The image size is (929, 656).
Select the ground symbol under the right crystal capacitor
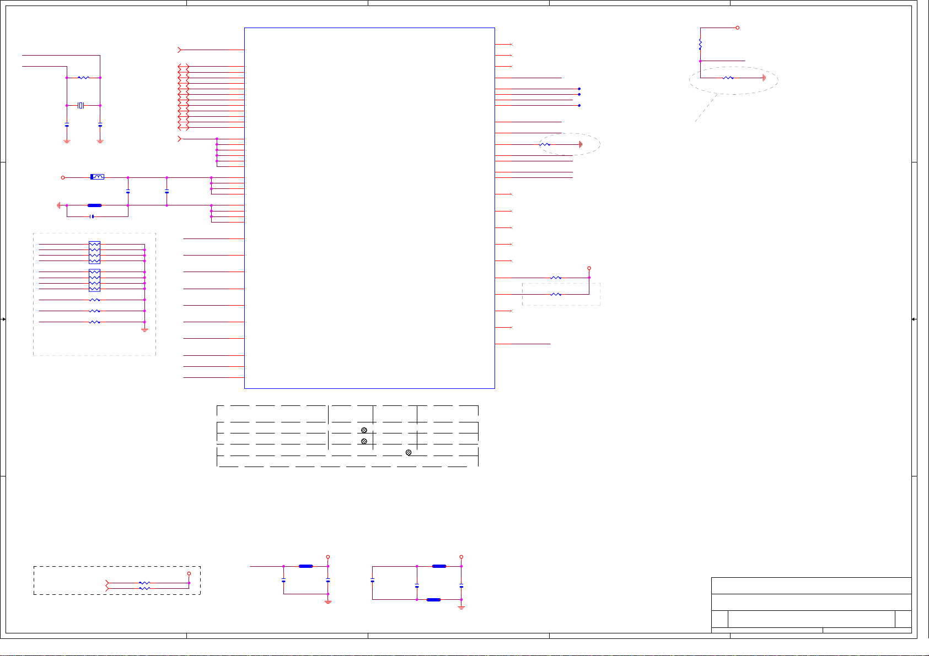coord(100,141)
